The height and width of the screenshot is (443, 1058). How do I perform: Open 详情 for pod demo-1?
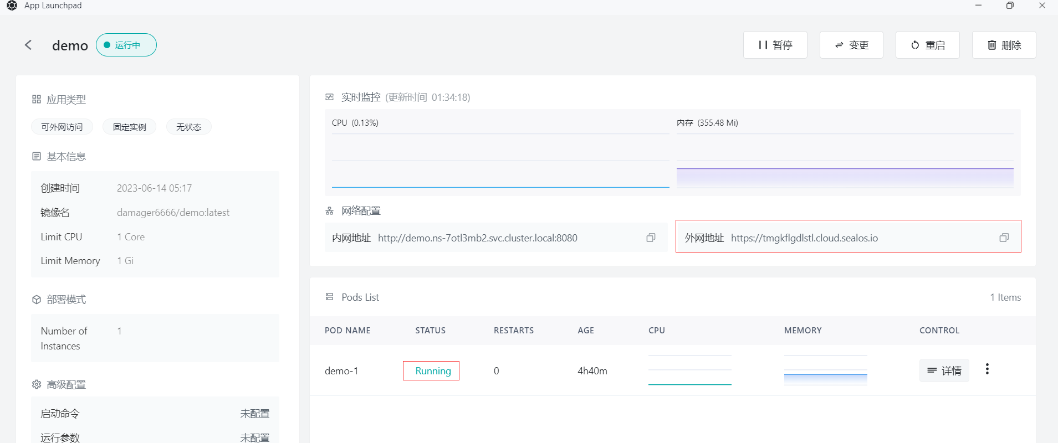(944, 370)
